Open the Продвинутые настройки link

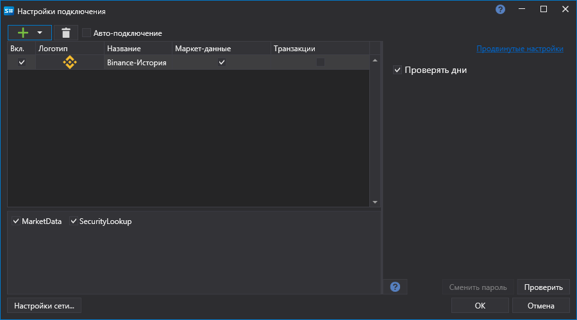point(519,49)
